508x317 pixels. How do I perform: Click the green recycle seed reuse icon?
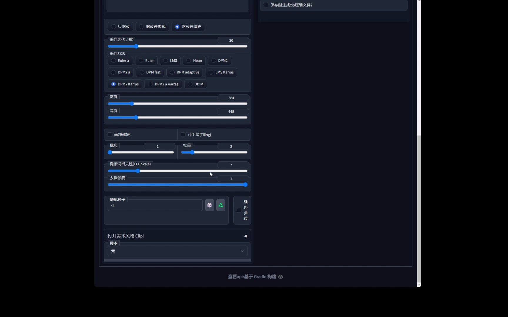coord(220,205)
